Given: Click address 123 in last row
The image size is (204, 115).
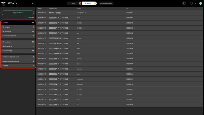Looking at the screenshot, I should point(78,105).
